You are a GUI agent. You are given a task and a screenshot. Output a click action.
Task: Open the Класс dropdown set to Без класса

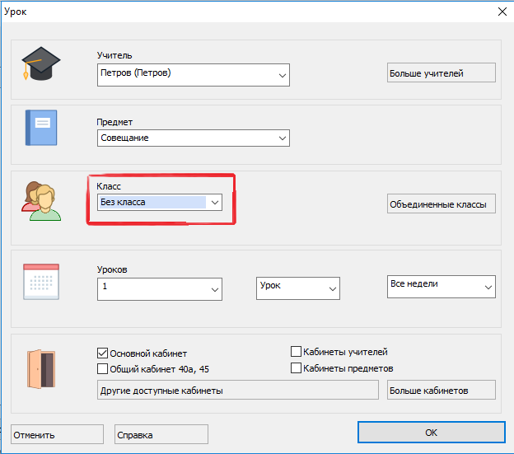[x=154, y=202]
